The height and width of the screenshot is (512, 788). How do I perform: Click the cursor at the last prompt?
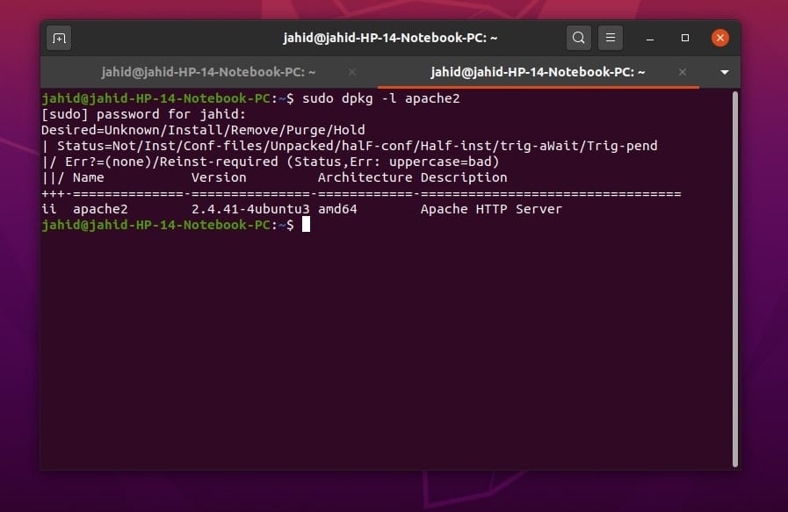point(306,225)
